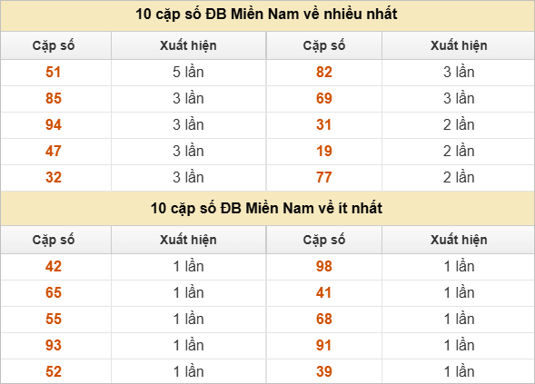Click the last 'Xuất hiện' column header in the lower table
535x384 pixels.
[459, 240]
